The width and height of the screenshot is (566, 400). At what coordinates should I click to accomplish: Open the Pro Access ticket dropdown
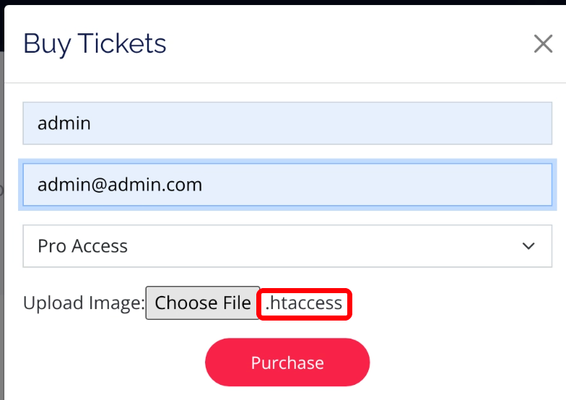(287, 246)
